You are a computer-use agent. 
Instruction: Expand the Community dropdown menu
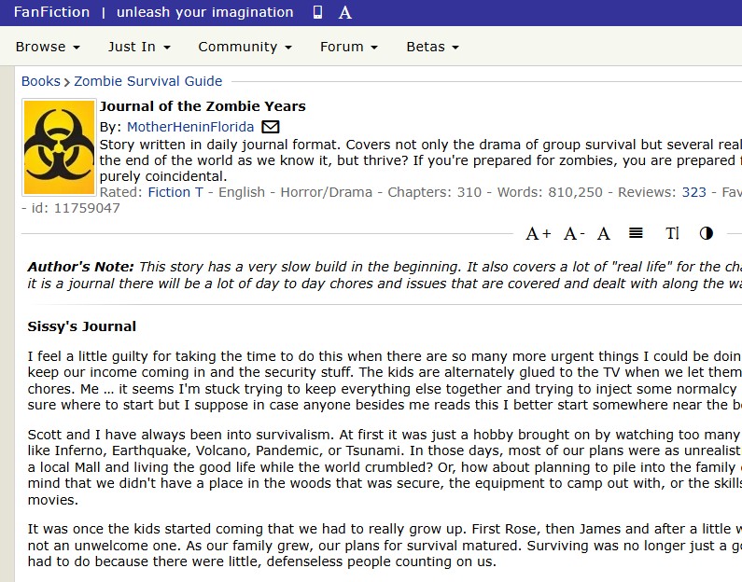pyautogui.click(x=245, y=47)
